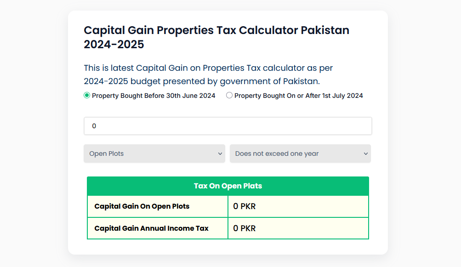Click the 'Property Bought On or After 1st July 2024' label text
This screenshot has width=461, height=267.
(298, 96)
